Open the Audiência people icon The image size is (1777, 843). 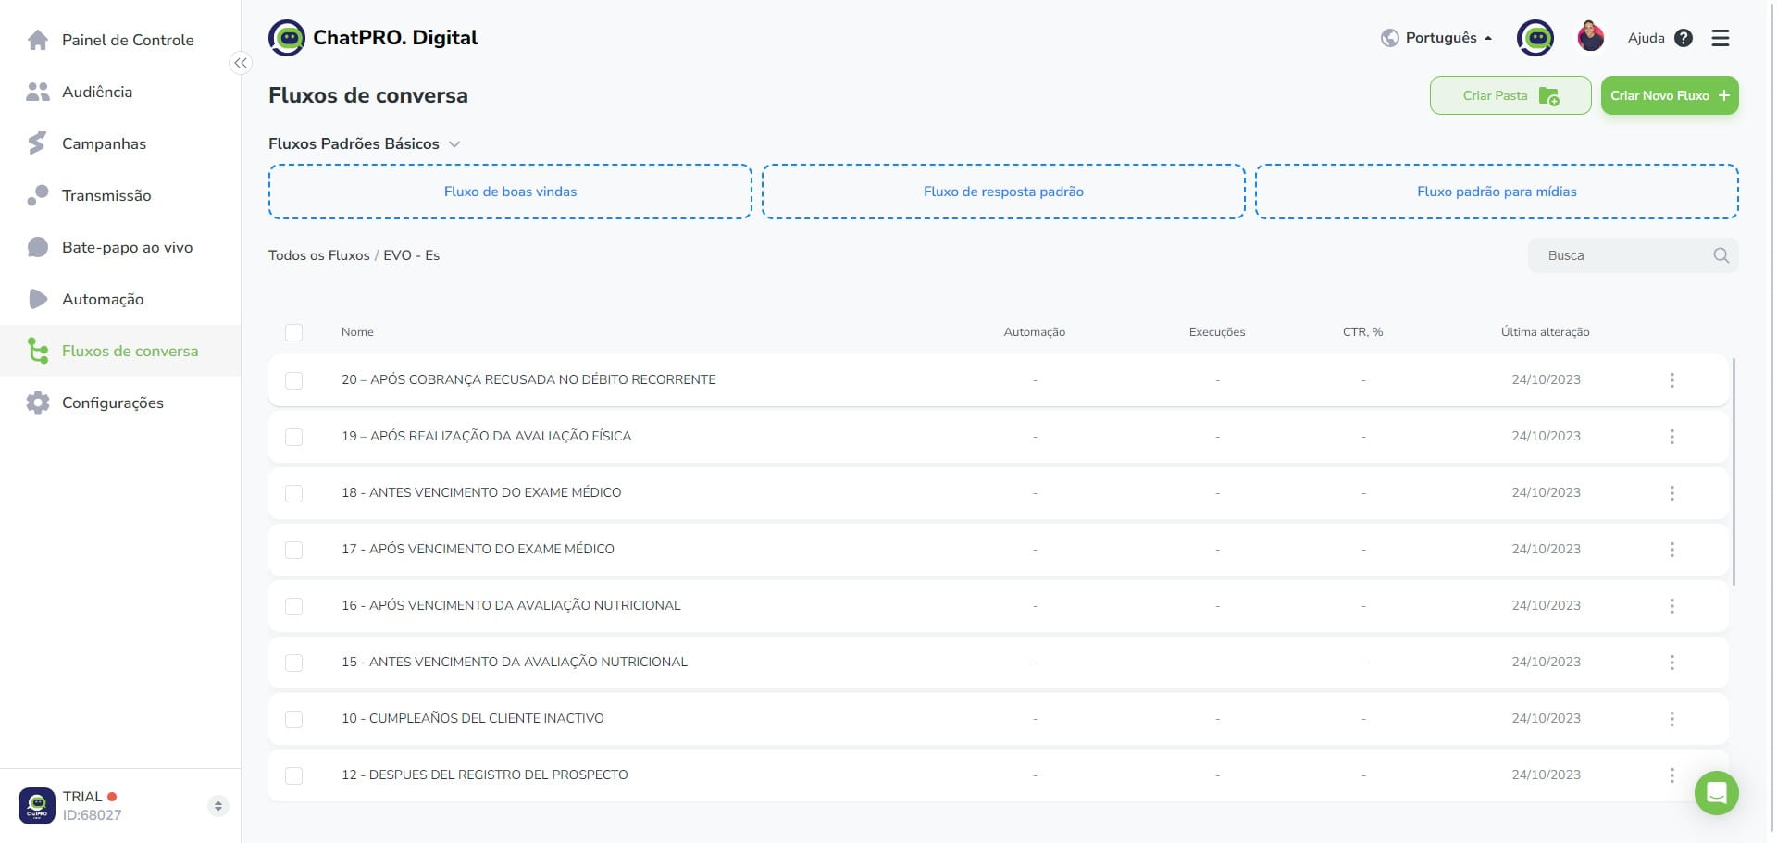[38, 92]
